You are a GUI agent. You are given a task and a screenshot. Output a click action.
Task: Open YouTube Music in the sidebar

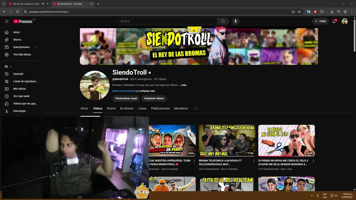[x=22, y=54]
